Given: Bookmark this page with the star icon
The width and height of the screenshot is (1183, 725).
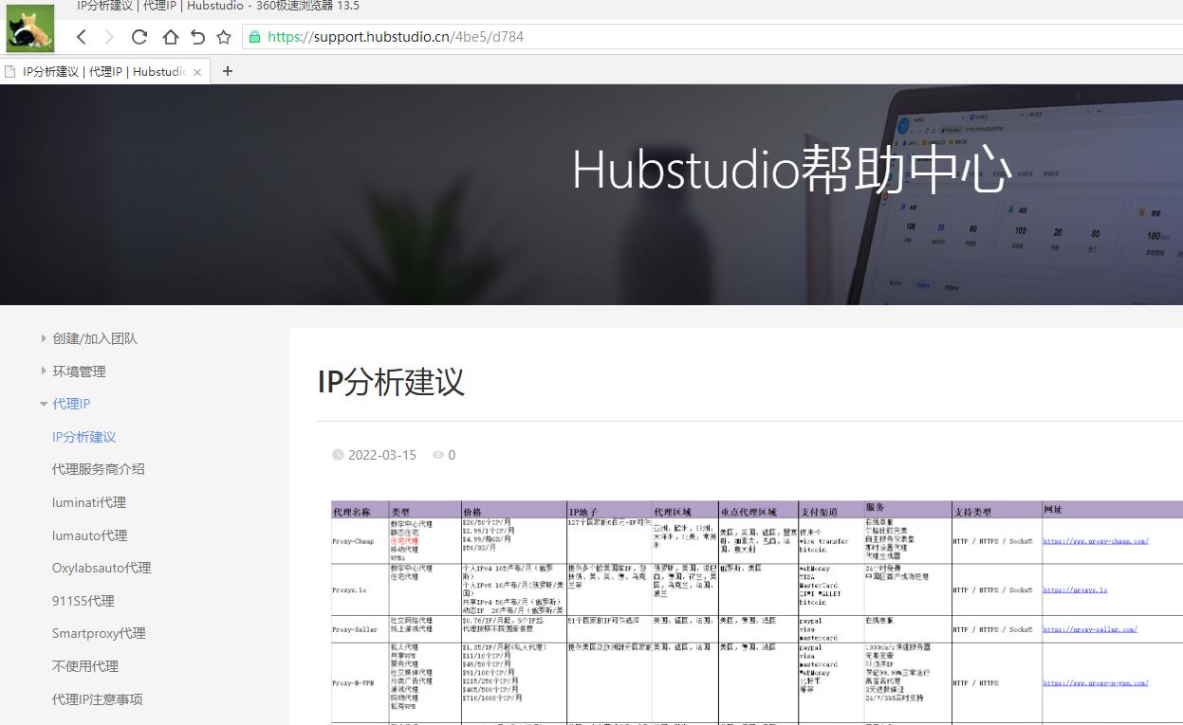Looking at the screenshot, I should point(224,37).
